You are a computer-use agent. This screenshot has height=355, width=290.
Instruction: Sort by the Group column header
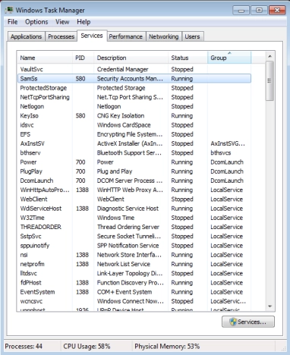229,58
